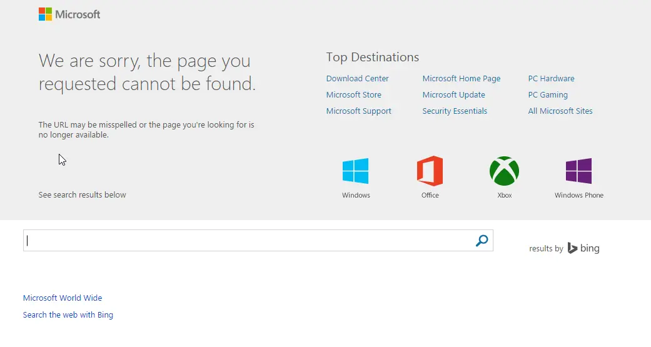The width and height of the screenshot is (651, 347).
Task: Click the Microsoft World Wide link
Action: pyautogui.click(x=63, y=298)
